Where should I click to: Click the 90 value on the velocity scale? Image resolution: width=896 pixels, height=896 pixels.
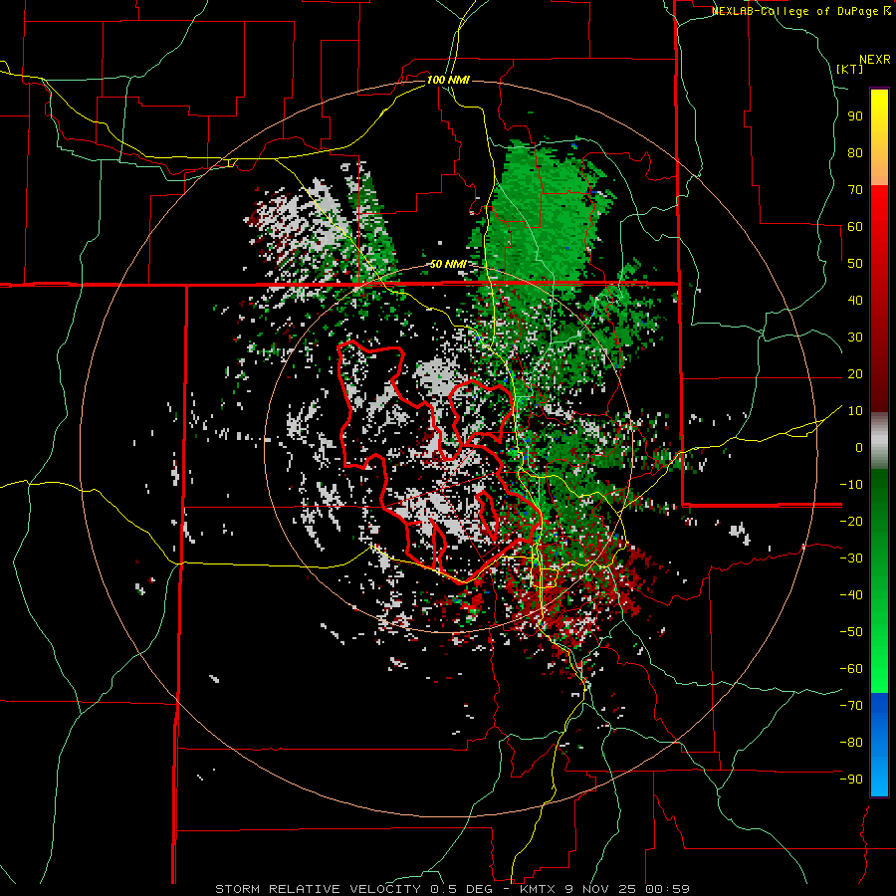click(855, 116)
